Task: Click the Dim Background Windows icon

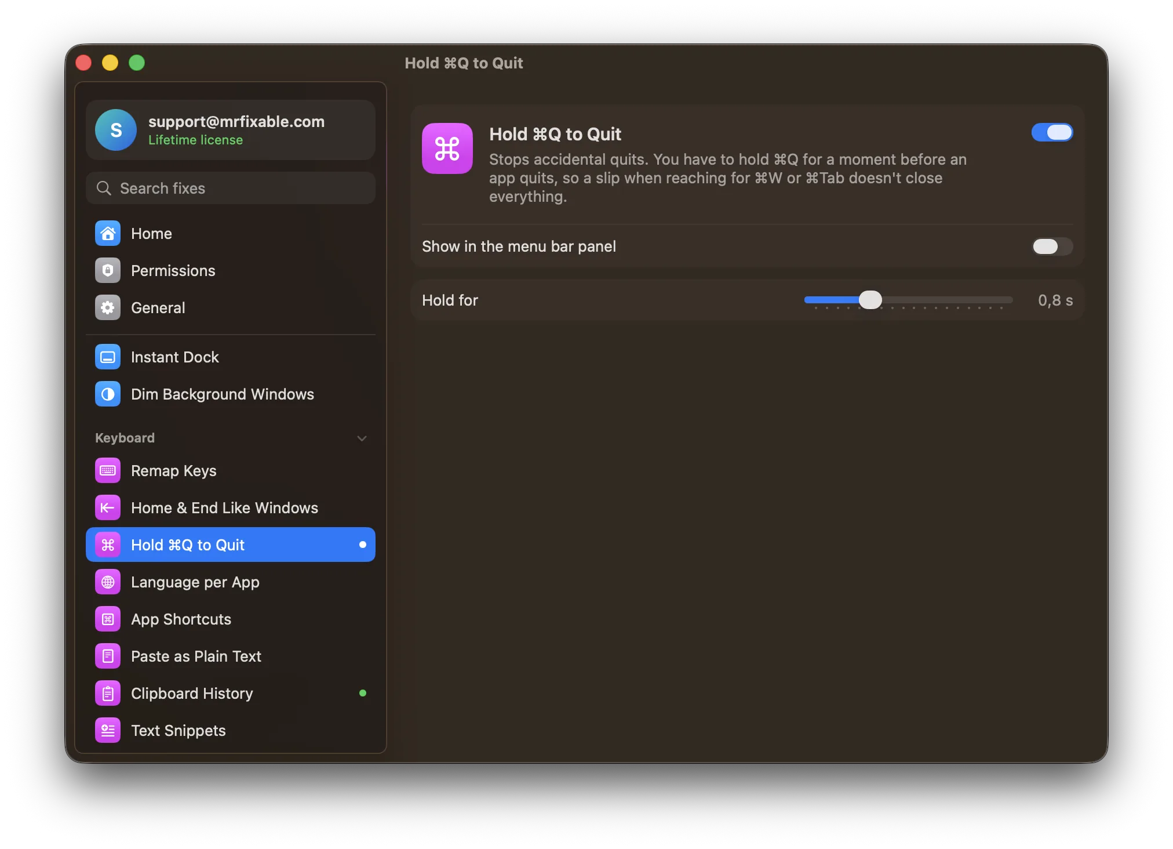Action: point(108,394)
